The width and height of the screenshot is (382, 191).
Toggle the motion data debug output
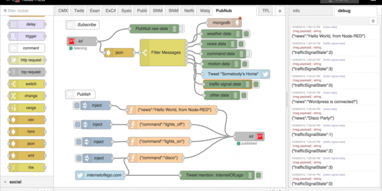pos(245,64)
